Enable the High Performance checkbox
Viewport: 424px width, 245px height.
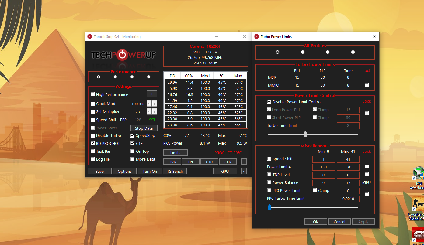point(93,94)
